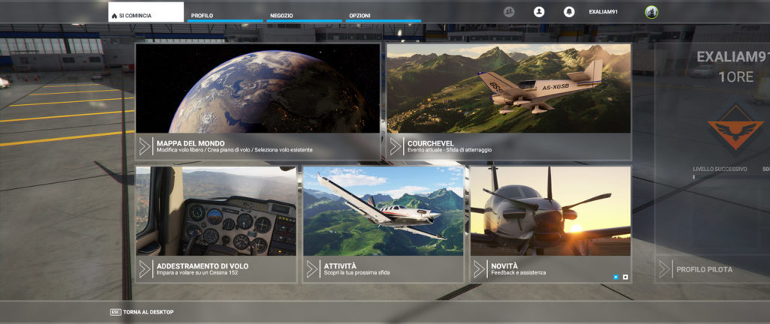Open the friends/multiplayer group icon
This screenshot has height=324, width=770.
pyautogui.click(x=509, y=12)
